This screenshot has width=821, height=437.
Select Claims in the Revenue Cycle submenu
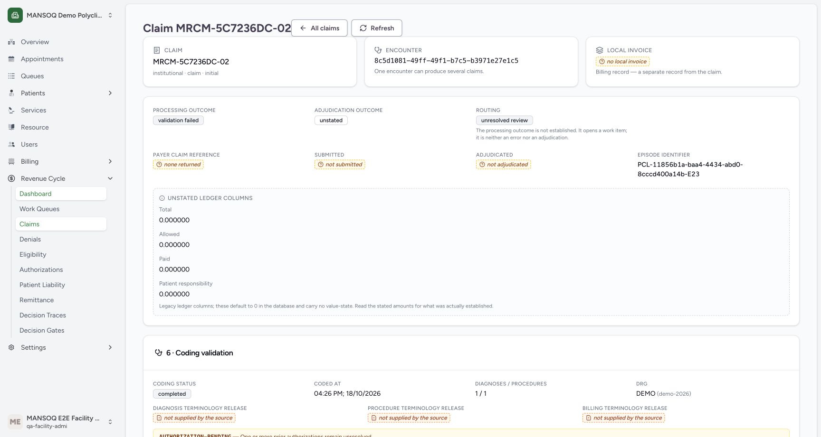tap(61, 224)
